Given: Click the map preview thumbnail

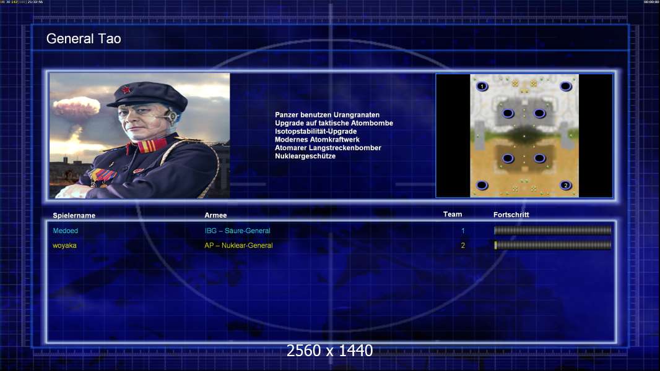Looking at the screenshot, I should point(524,135).
